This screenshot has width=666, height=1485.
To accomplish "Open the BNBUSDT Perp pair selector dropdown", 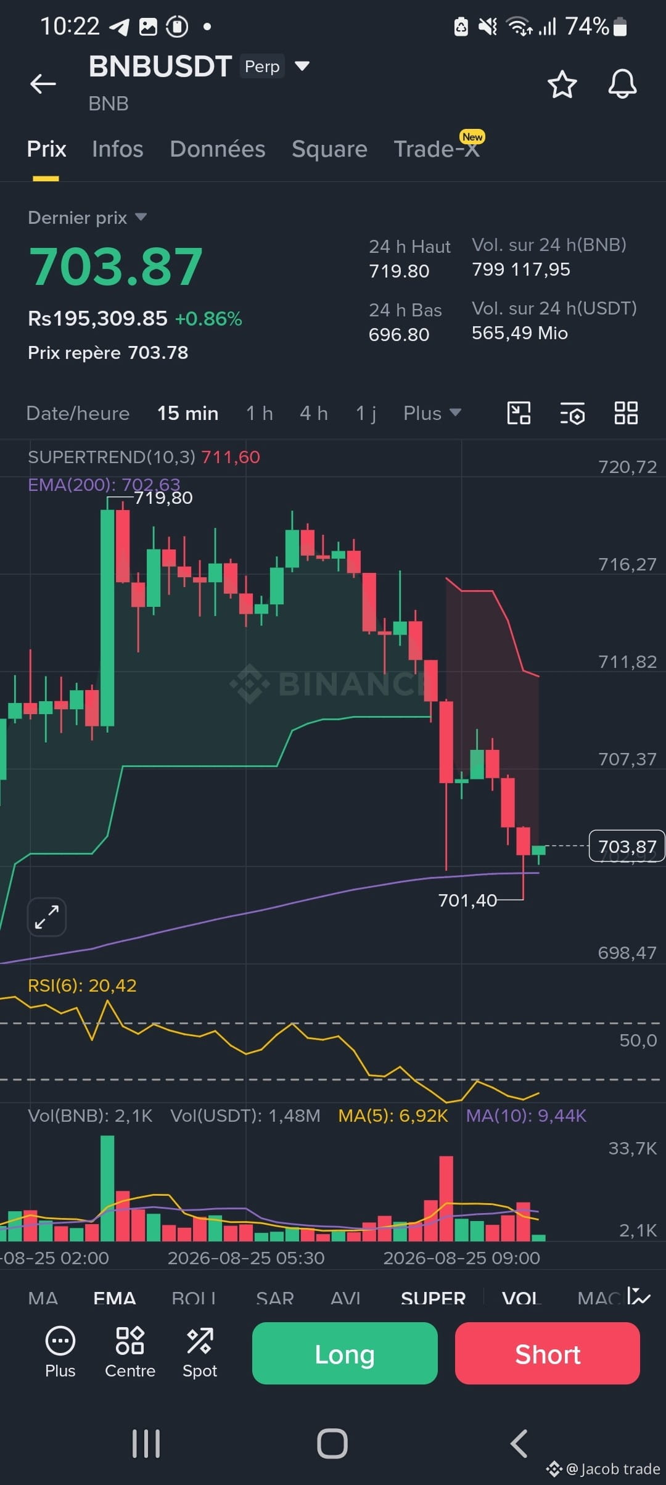I will click(302, 66).
